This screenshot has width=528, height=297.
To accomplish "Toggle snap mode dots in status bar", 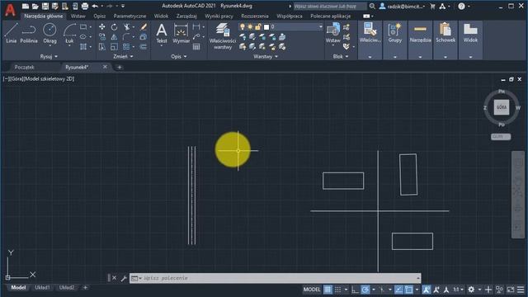I will click(338, 290).
